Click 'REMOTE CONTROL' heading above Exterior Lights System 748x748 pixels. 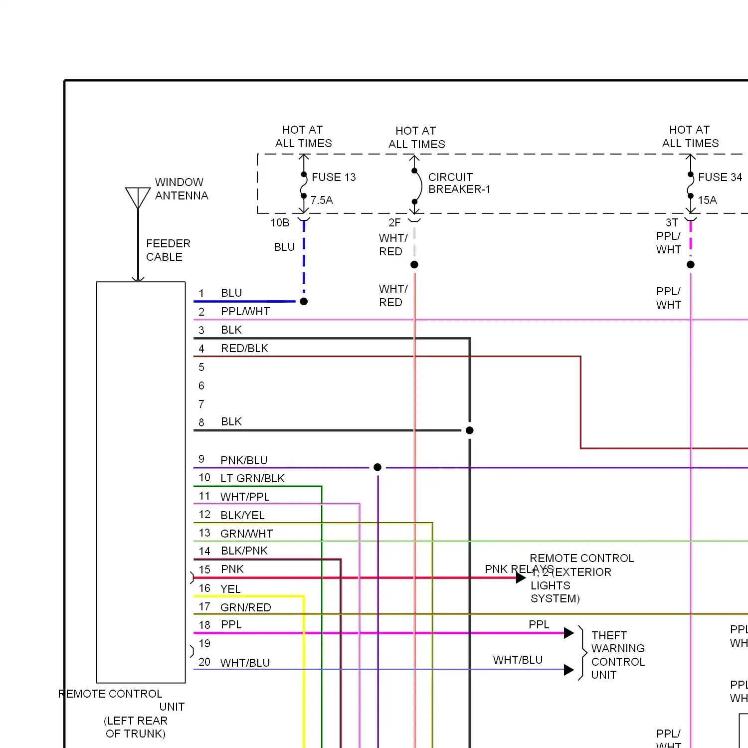(x=581, y=558)
